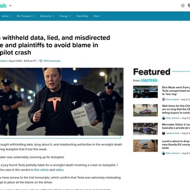Screen dimensions: 190x190
Task: Click Peter Johnson name under Lucid story
Action: (x=173, y=153)
